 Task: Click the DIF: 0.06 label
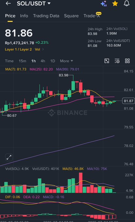coord(13,197)
